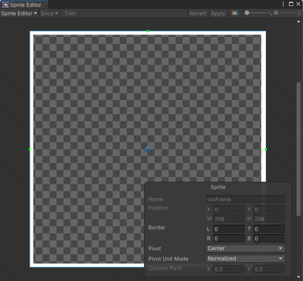303x281 pixels.
Task: Open the Pivot Unit Mode dropdown
Action: [x=245, y=258]
